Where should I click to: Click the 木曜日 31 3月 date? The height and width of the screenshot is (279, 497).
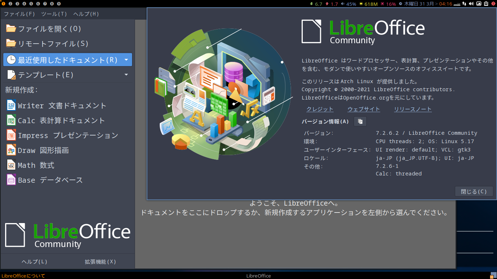419,4
